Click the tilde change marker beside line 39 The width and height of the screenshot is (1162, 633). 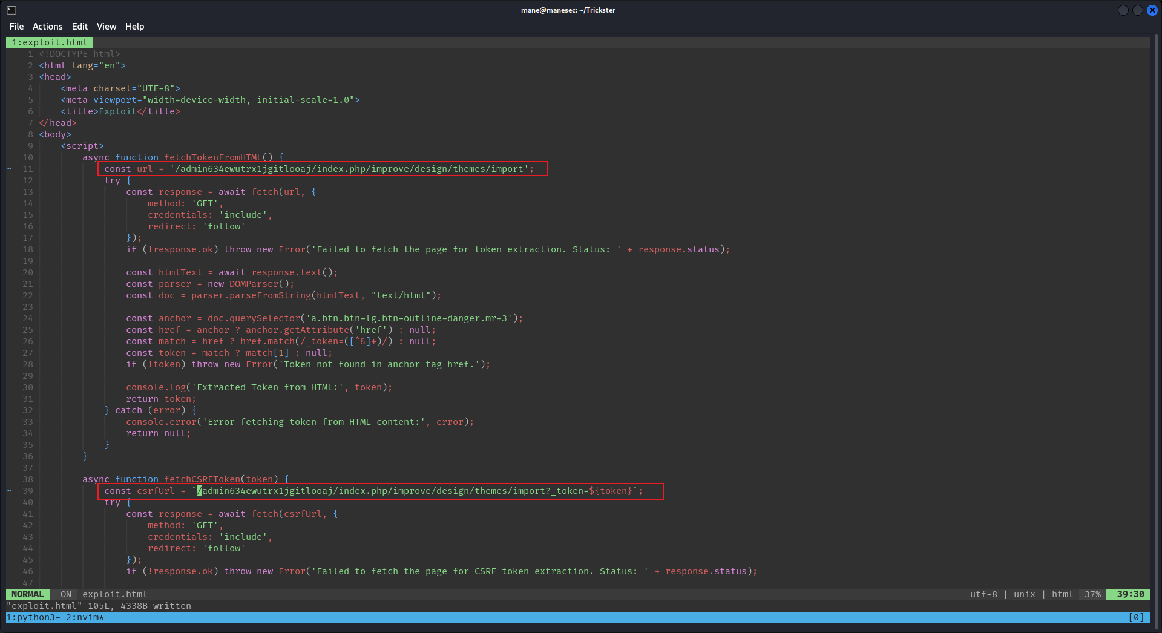[x=9, y=491]
